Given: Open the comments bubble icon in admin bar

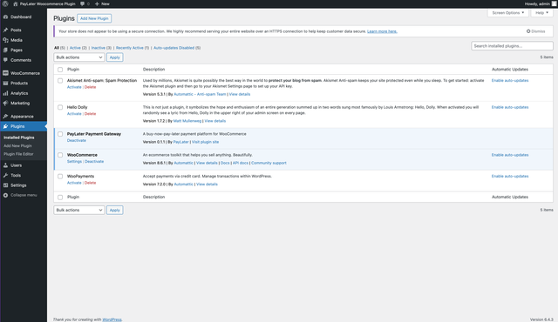Looking at the screenshot, I should pos(83,3).
